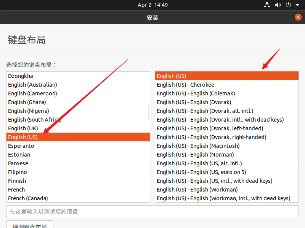305x228 pixels.
Task: Select English (UK) layout
Action: click(78, 128)
